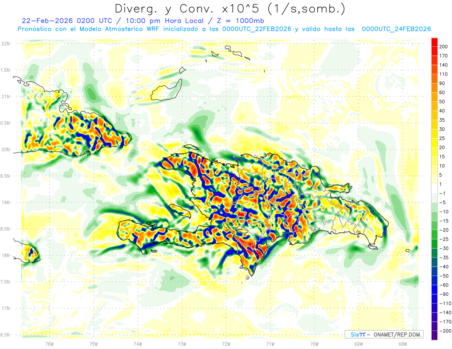The width and height of the screenshot is (452, 349).
Task: Click the colorbar value label -1
Action: (x=443, y=193)
